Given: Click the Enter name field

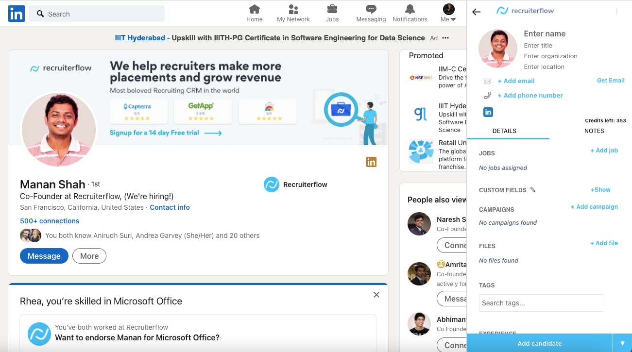Looking at the screenshot, I should coord(545,34).
